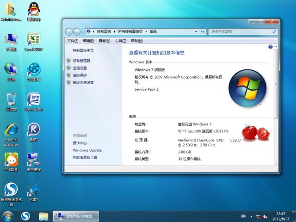Screen dimensions: 296x222
Task: Open 高级系统设置 advanced settings link
Action: click(x=83, y=82)
